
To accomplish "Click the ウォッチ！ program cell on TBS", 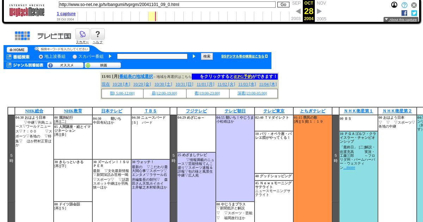I will (151, 191).
